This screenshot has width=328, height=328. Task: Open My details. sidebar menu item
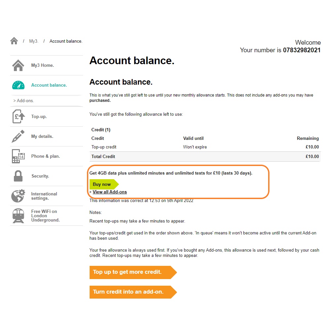(42, 137)
